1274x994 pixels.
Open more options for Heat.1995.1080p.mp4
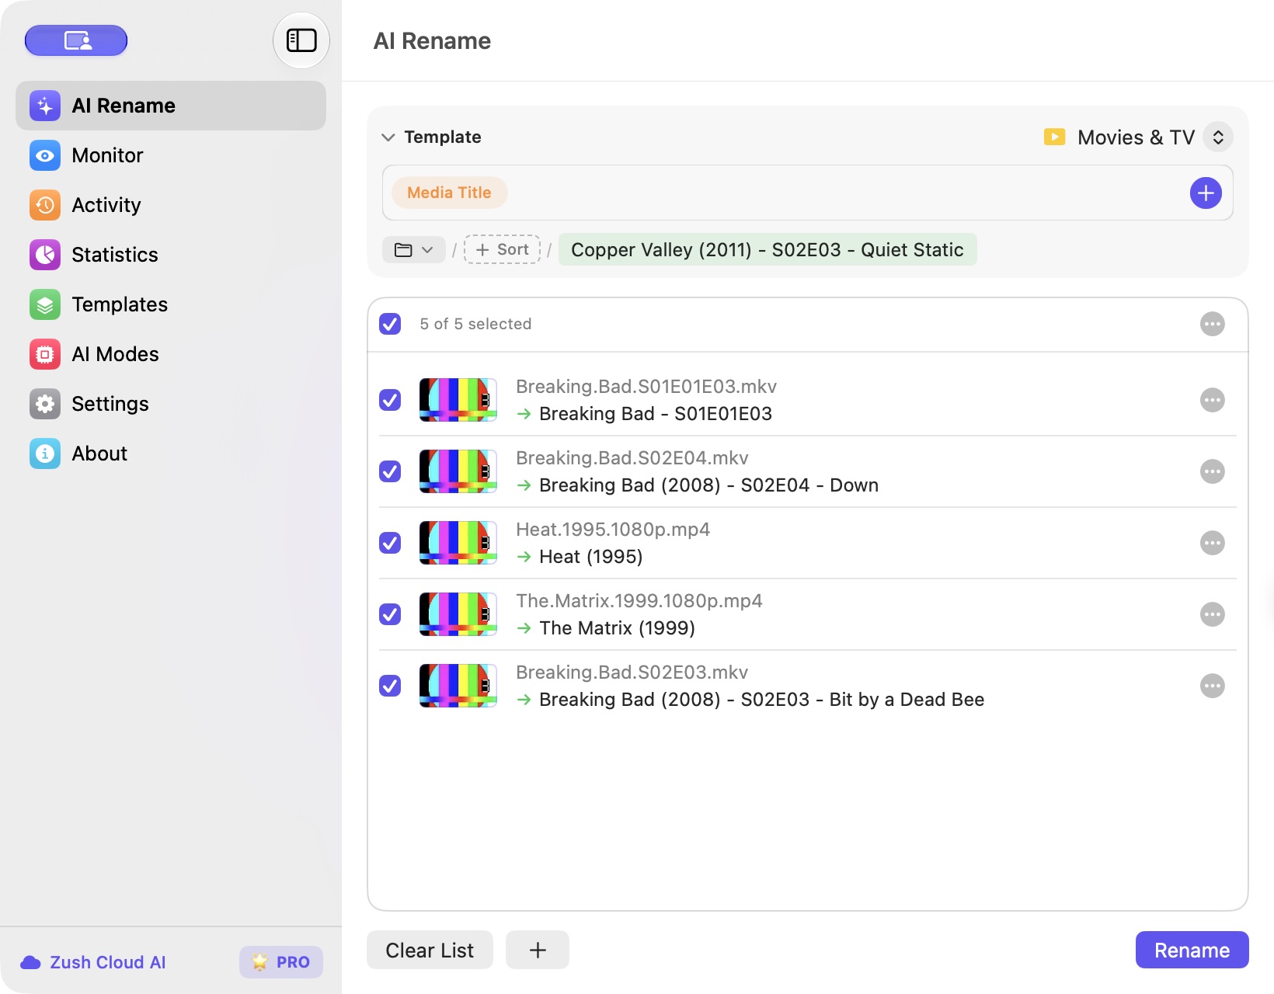(1212, 543)
